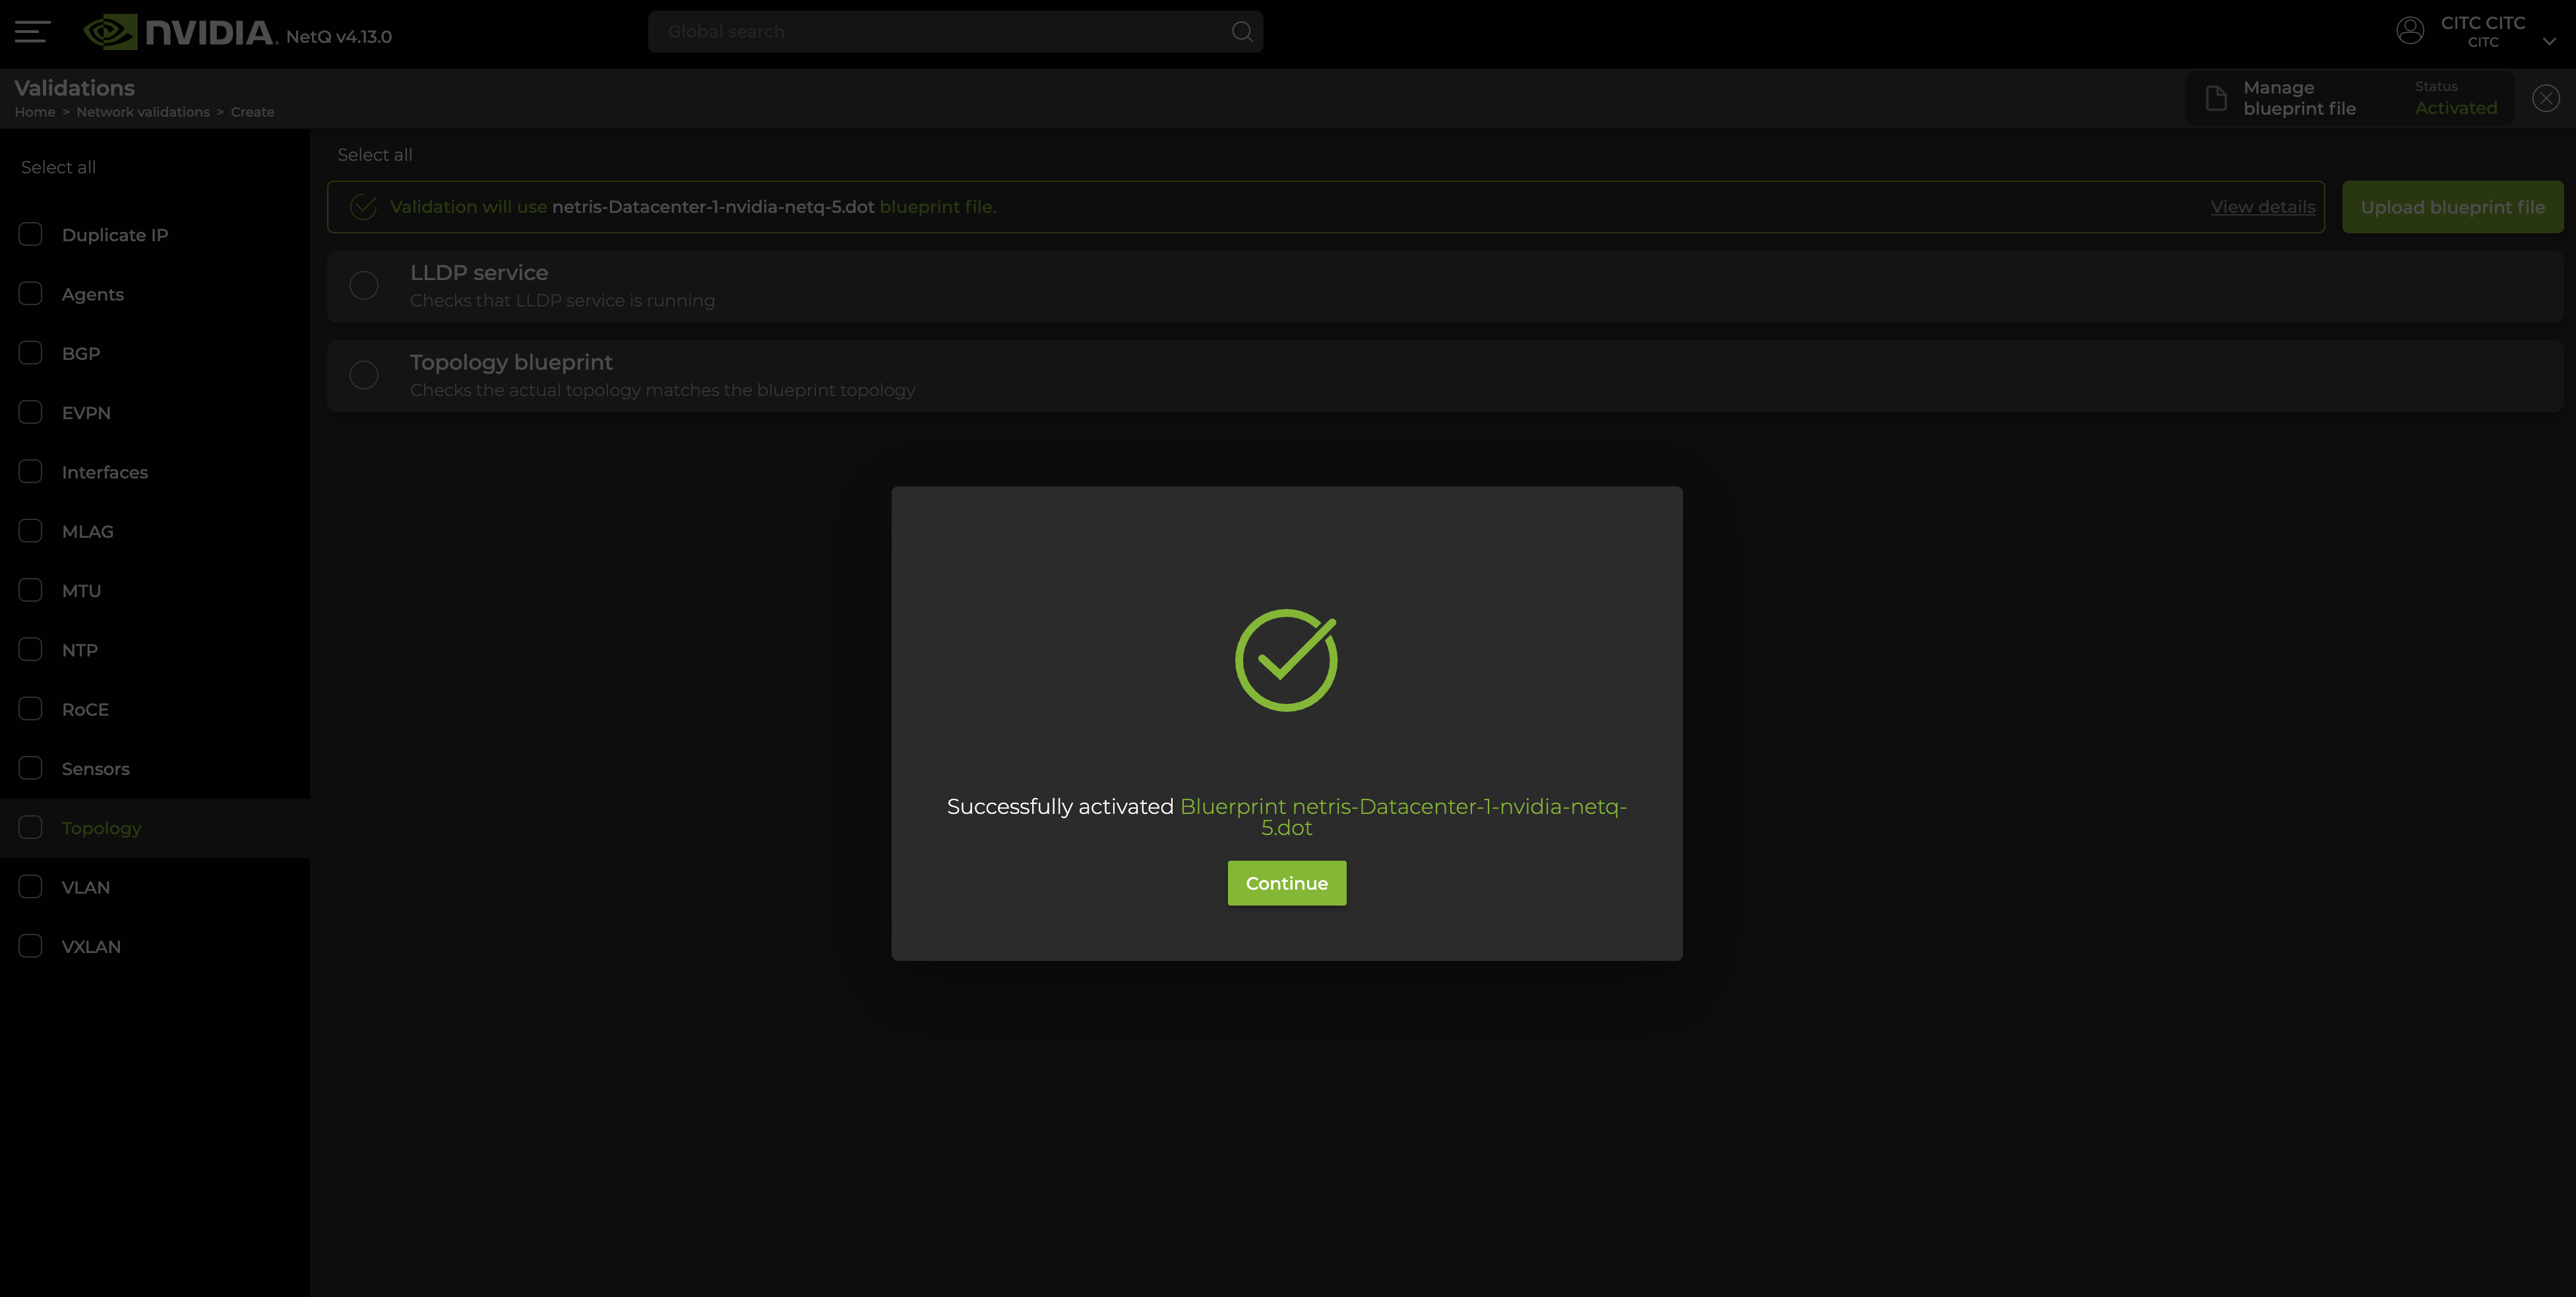Open the user account avatar
This screenshot has height=1297, width=2576.
tap(2410, 30)
